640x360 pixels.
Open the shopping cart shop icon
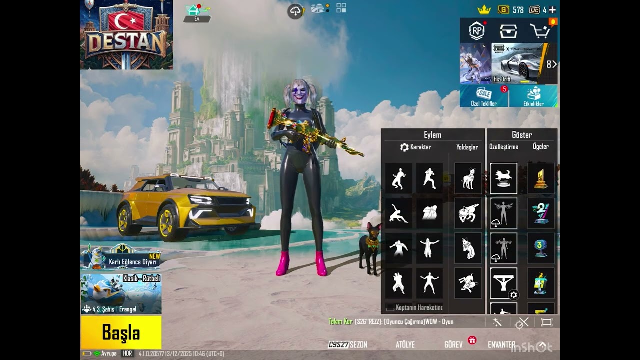540,31
